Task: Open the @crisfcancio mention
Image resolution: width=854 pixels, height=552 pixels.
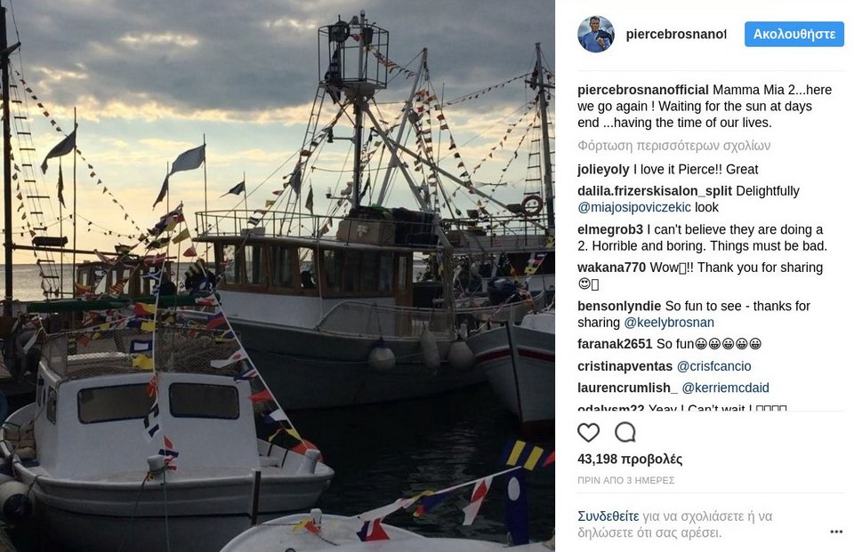Action: [x=714, y=366]
